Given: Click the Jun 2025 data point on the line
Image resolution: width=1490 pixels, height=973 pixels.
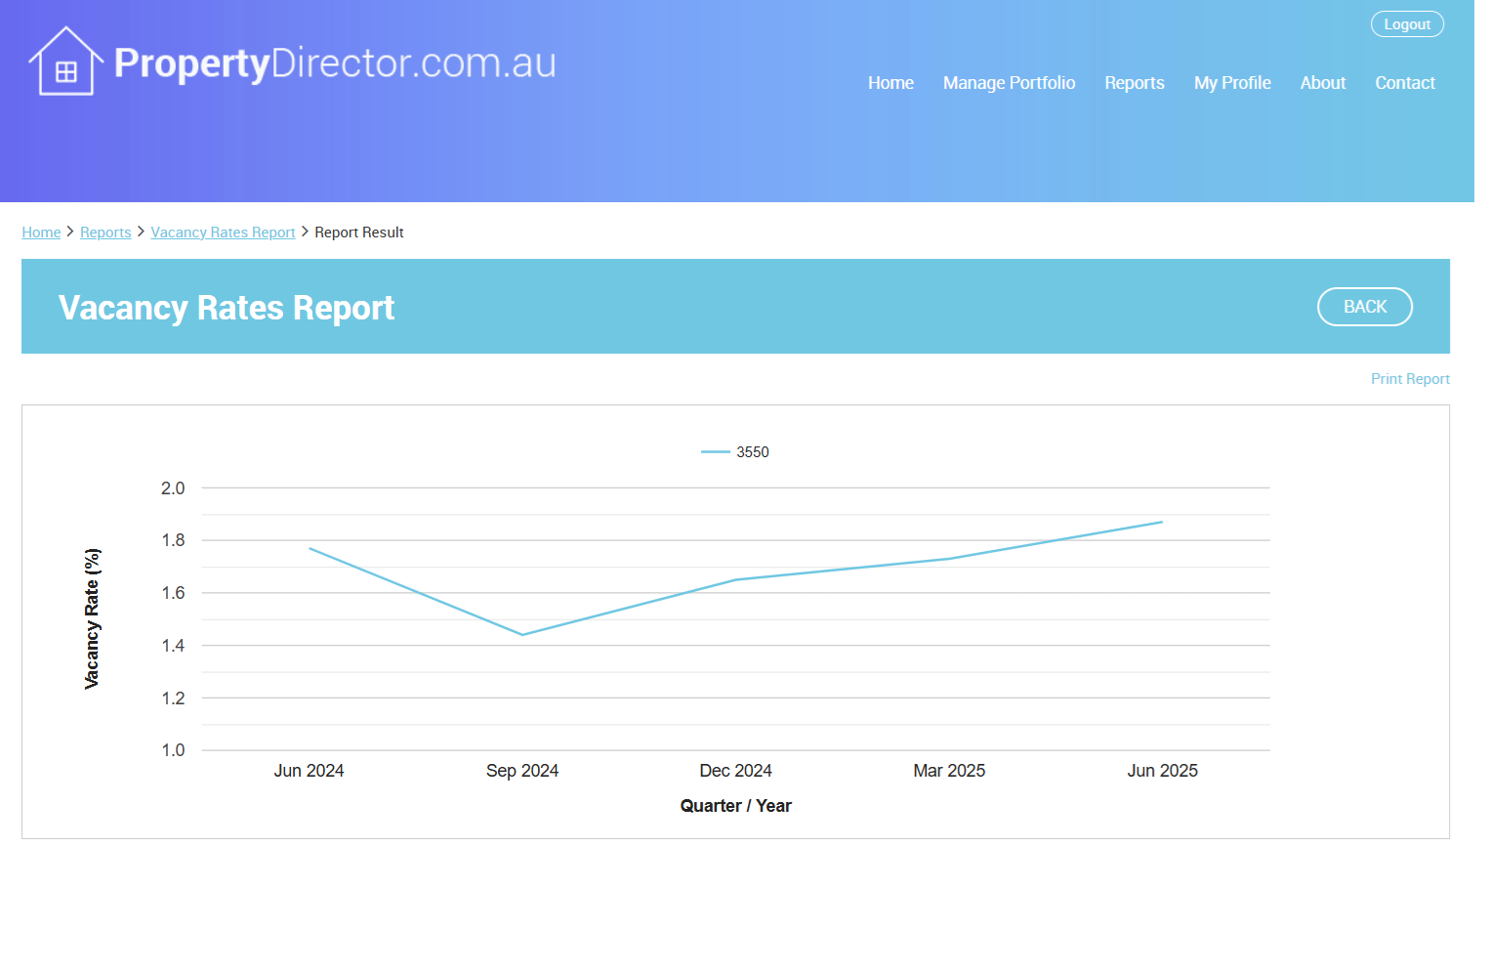Looking at the screenshot, I should click(1162, 522).
